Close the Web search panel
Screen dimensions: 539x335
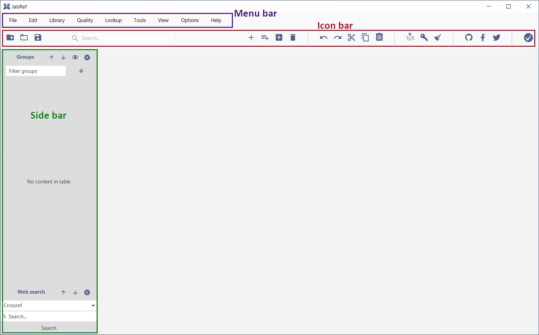87,293
